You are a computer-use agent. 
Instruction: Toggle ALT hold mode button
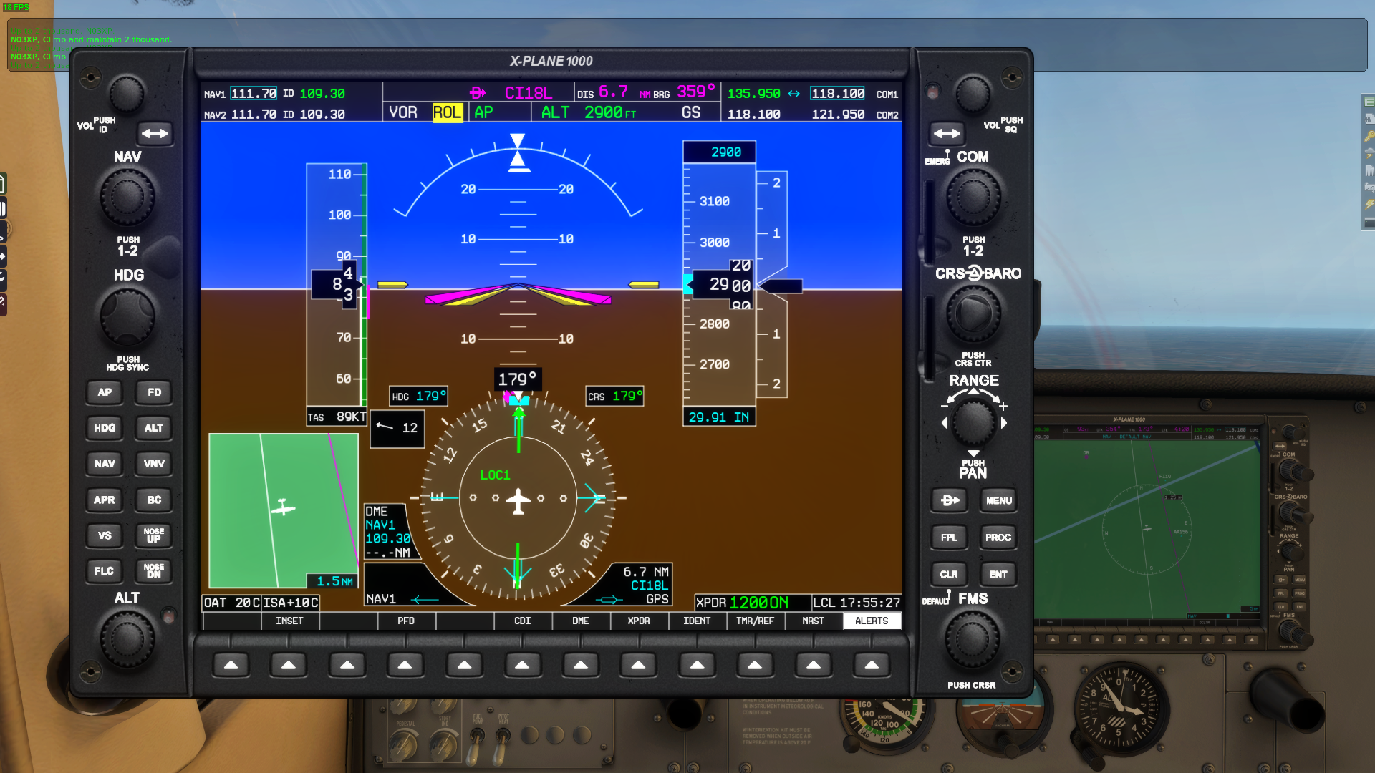tap(154, 428)
